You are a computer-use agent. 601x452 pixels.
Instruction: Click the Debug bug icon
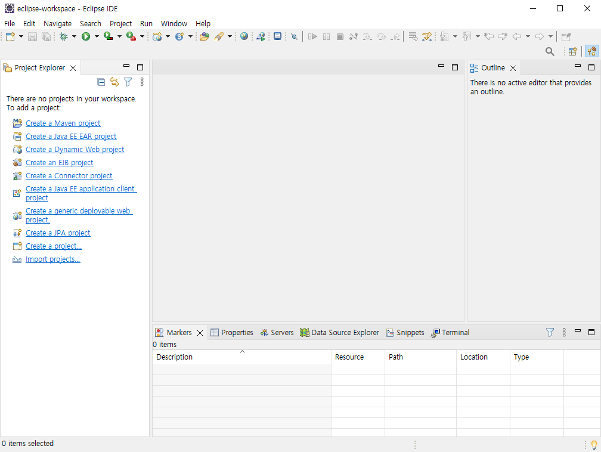click(64, 36)
